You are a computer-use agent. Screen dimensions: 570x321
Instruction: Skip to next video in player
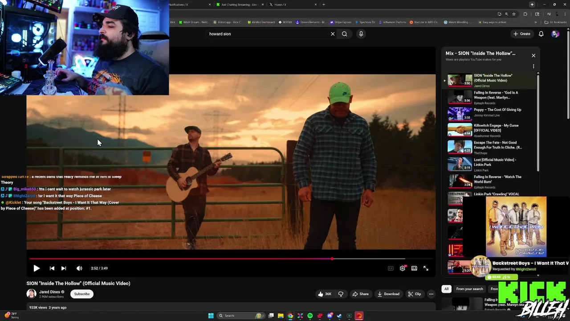[x=64, y=268]
